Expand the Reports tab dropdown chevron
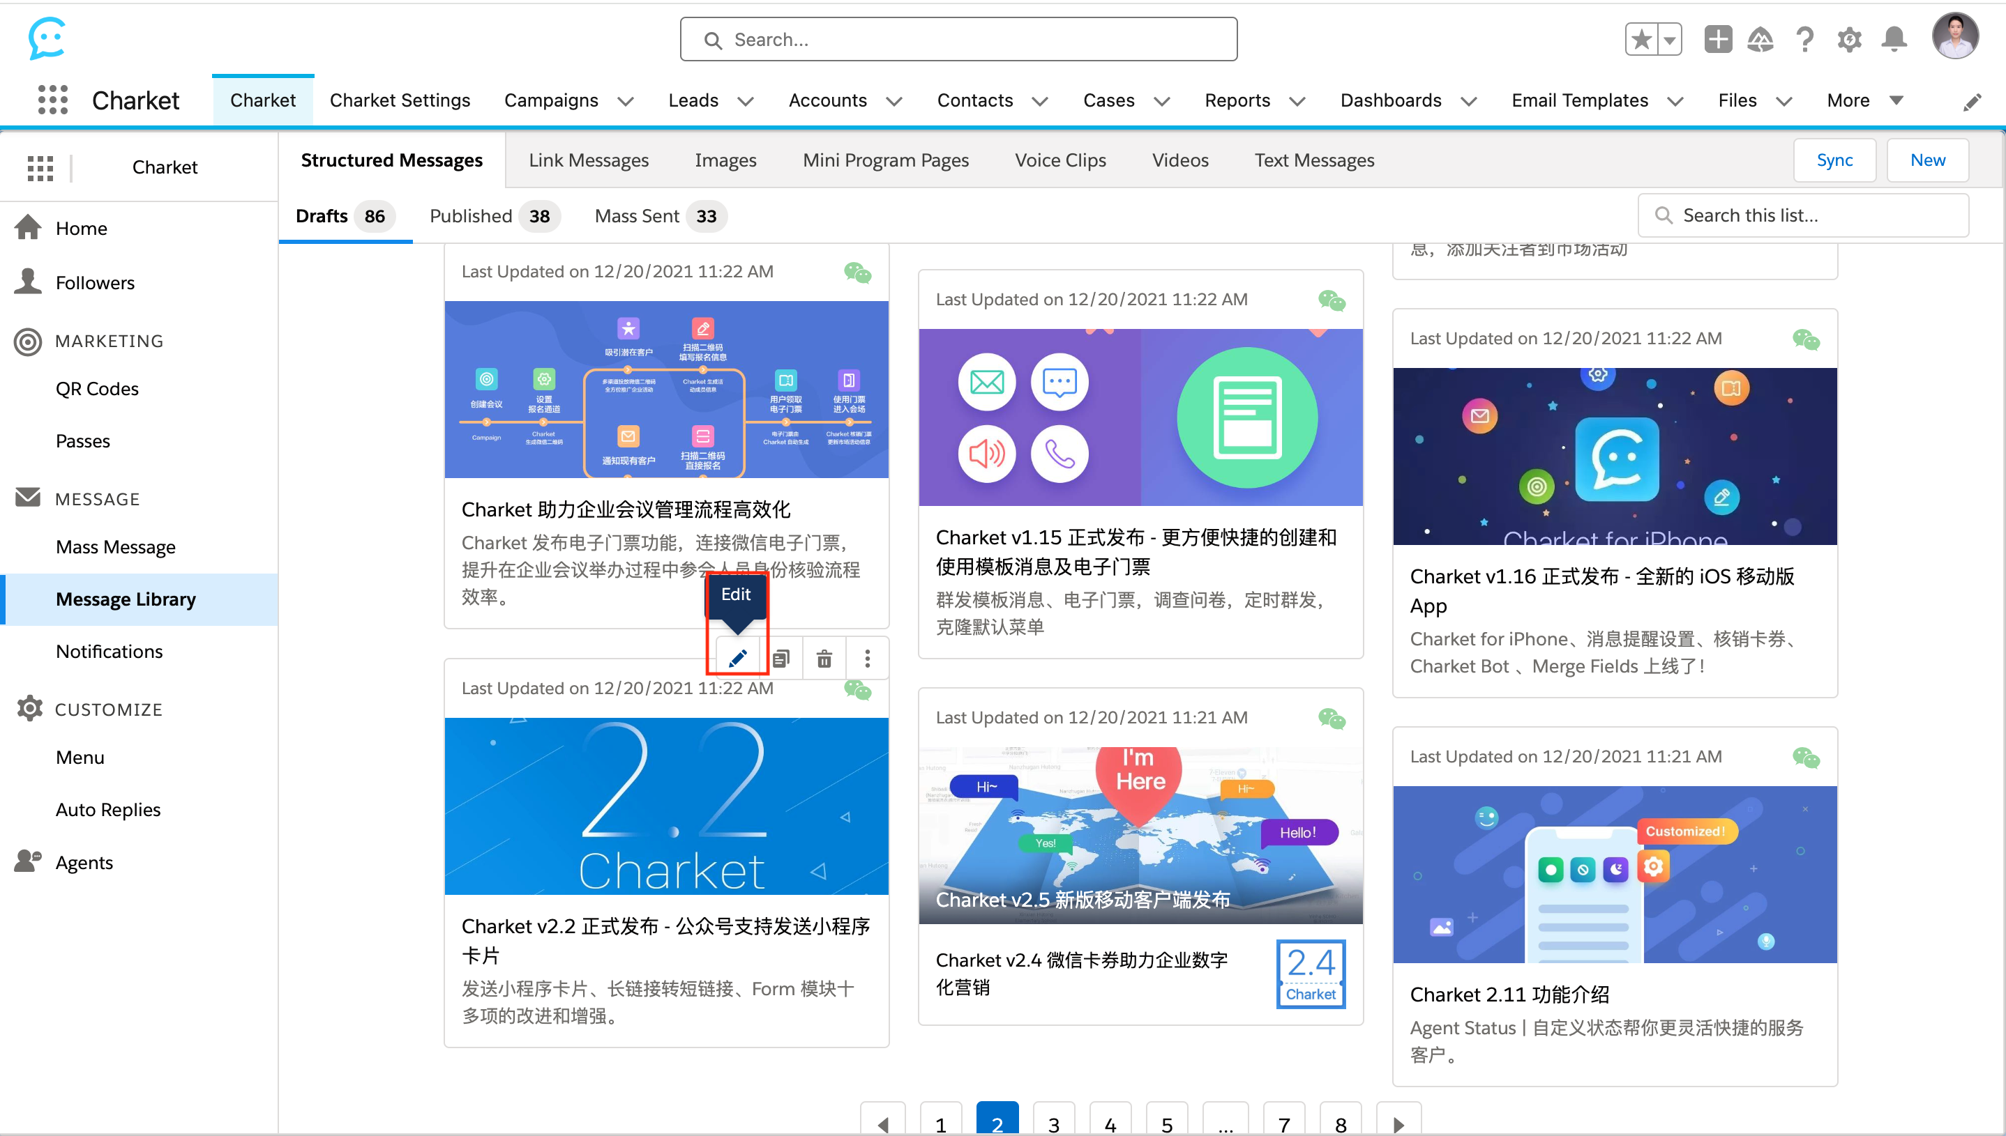This screenshot has width=2006, height=1136. tap(1296, 102)
